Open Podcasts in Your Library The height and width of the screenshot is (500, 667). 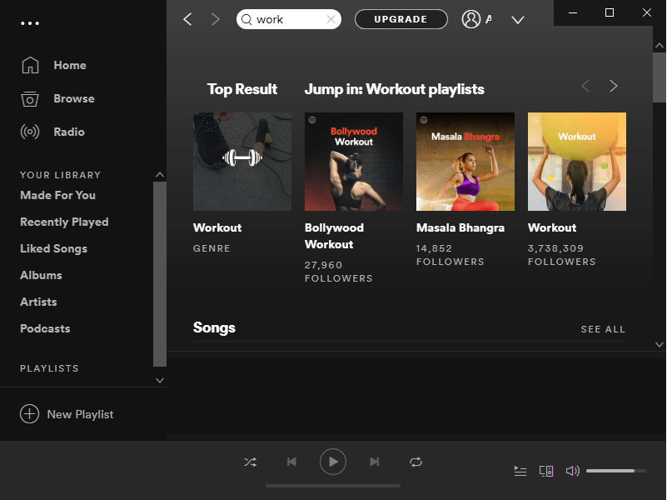pos(45,328)
